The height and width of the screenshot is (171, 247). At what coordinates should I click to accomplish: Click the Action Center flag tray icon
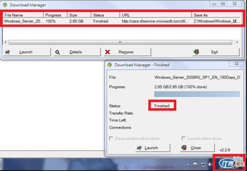pos(195,164)
